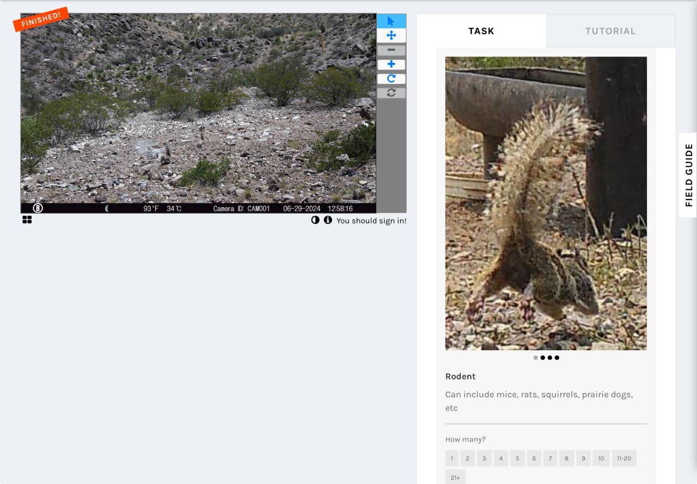The image size is (697, 484).
Task: Choose count 8 for How many
Action: pos(566,458)
